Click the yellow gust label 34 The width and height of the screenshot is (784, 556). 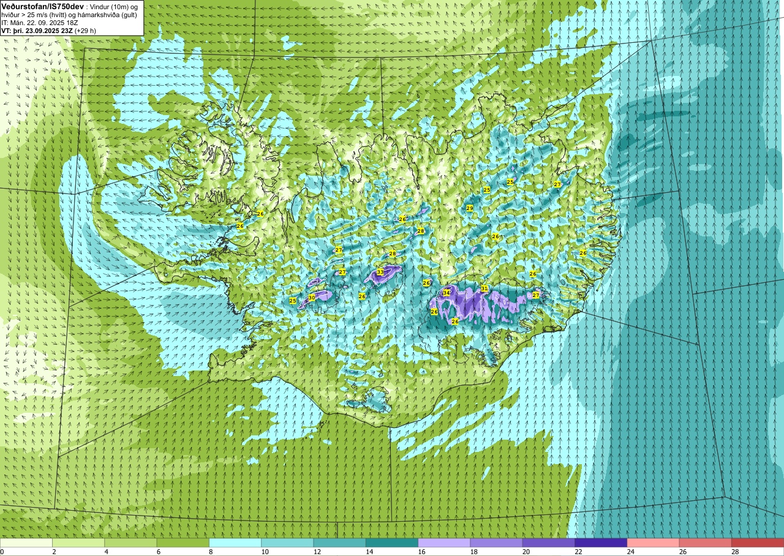(x=447, y=293)
